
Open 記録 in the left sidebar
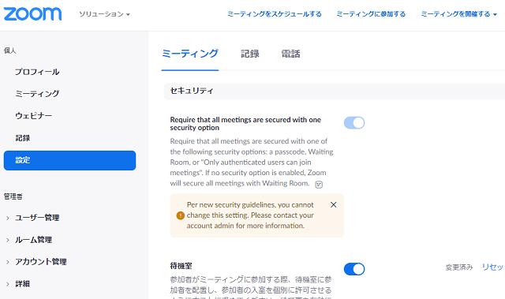tap(23, 138)
